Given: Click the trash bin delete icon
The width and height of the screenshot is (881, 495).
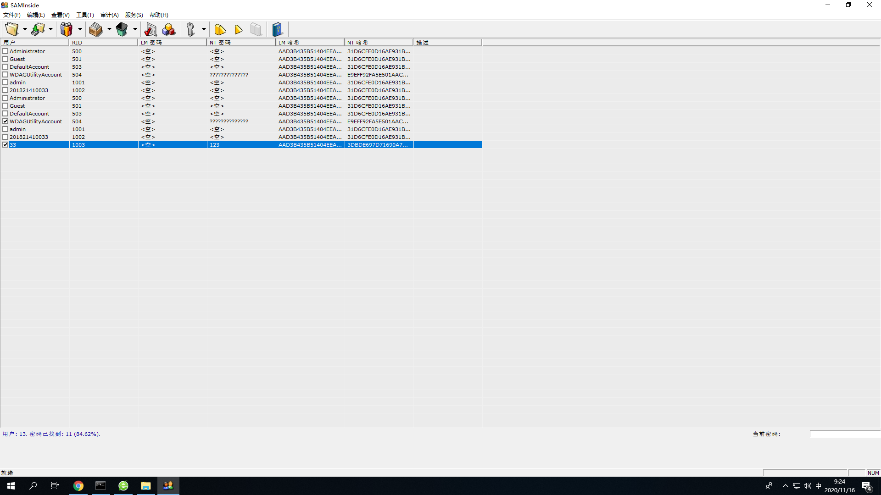Looking at the screenshot, I should coord(122,29).
